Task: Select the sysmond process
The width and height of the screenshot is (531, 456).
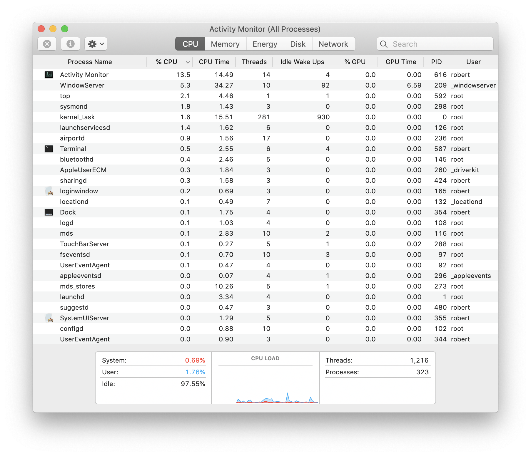Action: (265, 106)
